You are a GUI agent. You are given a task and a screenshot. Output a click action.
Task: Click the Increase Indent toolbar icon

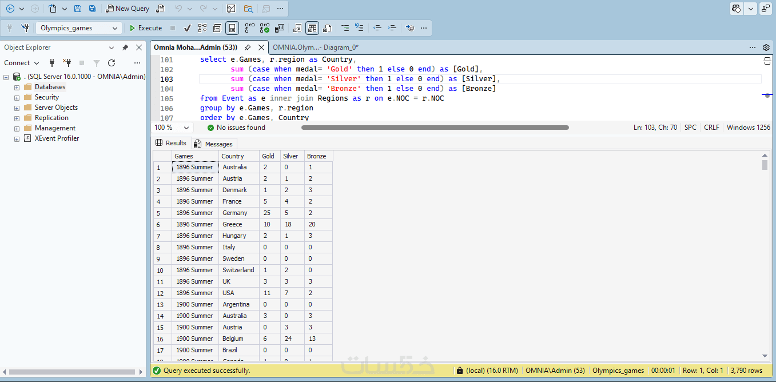pos(392,28)
